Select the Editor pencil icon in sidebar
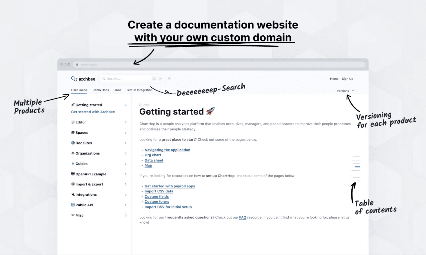Screen dimensions: 426x255 pos(73,122)
